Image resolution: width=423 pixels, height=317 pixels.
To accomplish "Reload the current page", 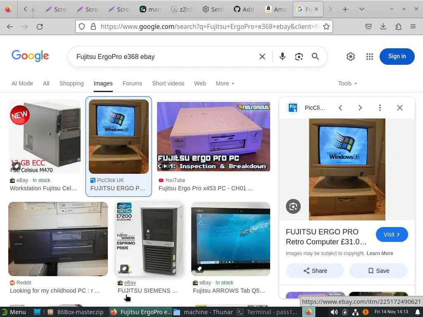I will [x=40, y=26].
